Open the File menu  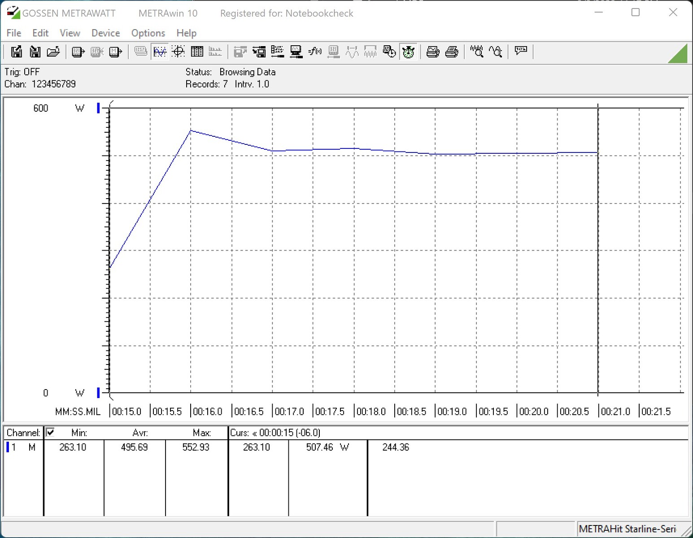pyautogui.click(x=14, y=33)
